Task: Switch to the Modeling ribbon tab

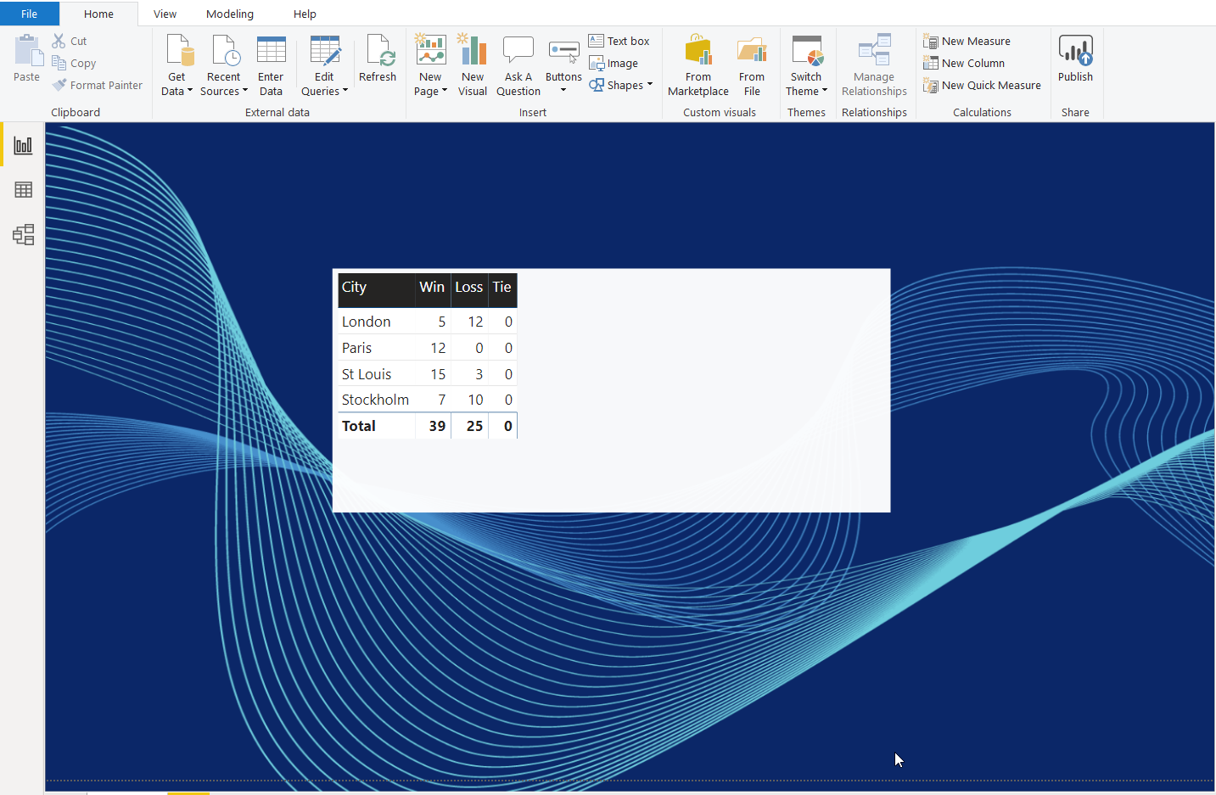Action: (x=230, y=14)
